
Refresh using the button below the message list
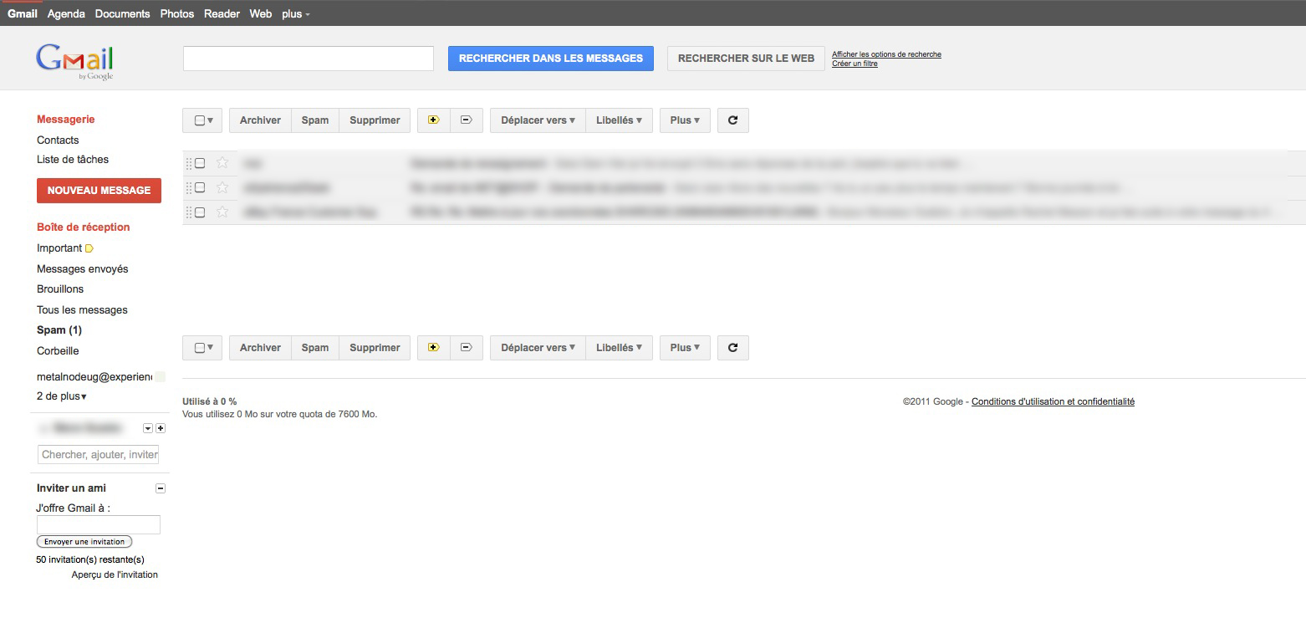(733, 348)
